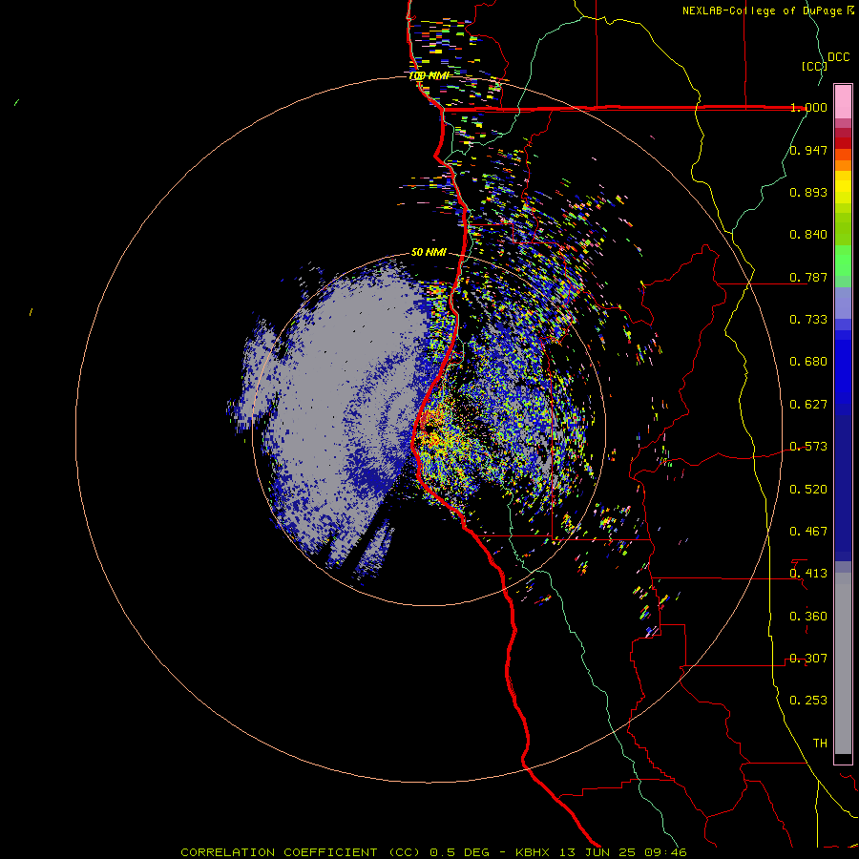Screen dimensions: 859x859
Task: Click the 0.5 DEG elevation angle text
Action: [459, 852]
